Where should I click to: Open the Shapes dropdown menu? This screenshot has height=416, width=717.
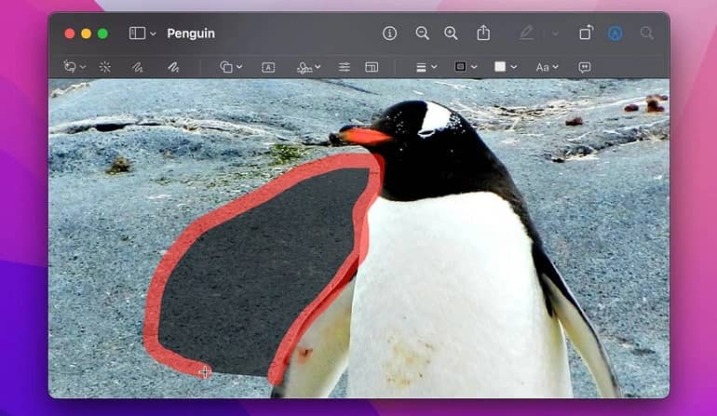(x=231, y=67)
